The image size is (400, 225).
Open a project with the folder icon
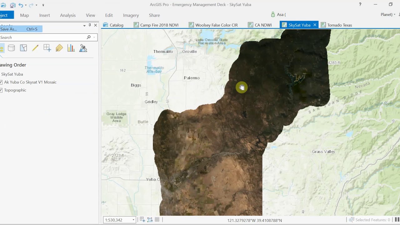click(x=3, y=5)
